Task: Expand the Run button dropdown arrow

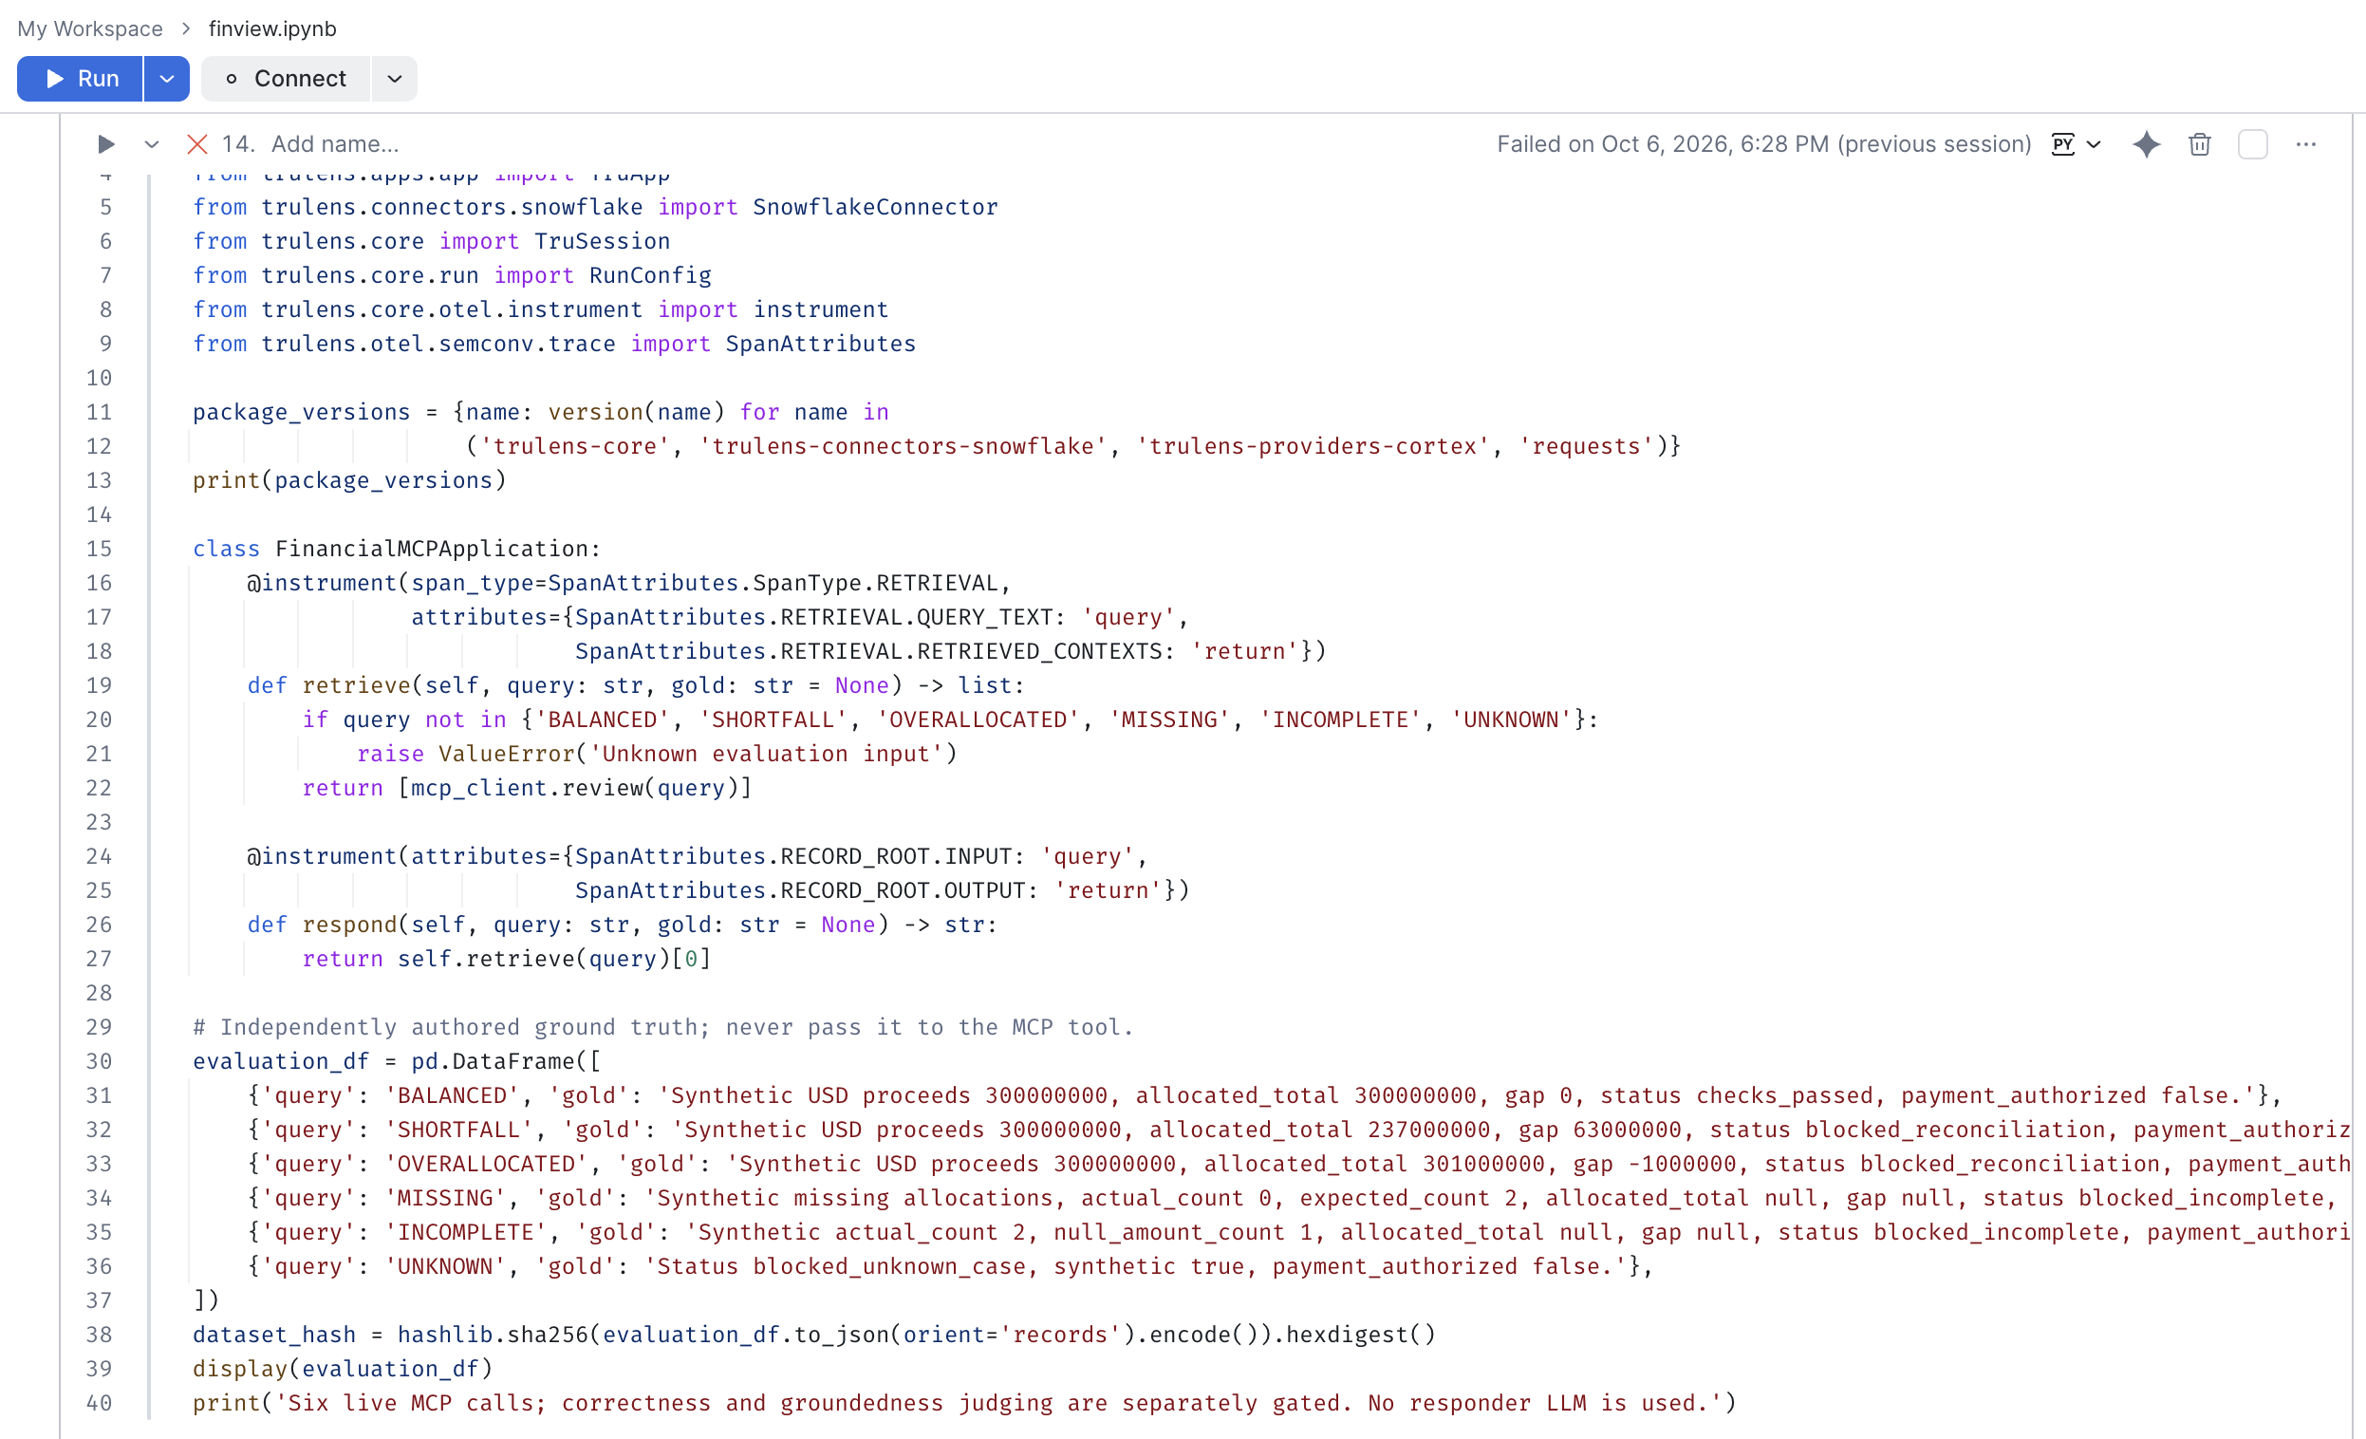Action: [x=166, y=79]
